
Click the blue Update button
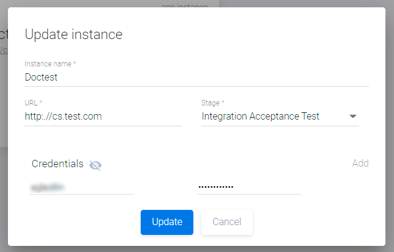[x=166, y=222]
